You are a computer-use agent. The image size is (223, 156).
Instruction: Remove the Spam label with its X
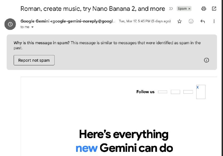coord(190,9)
